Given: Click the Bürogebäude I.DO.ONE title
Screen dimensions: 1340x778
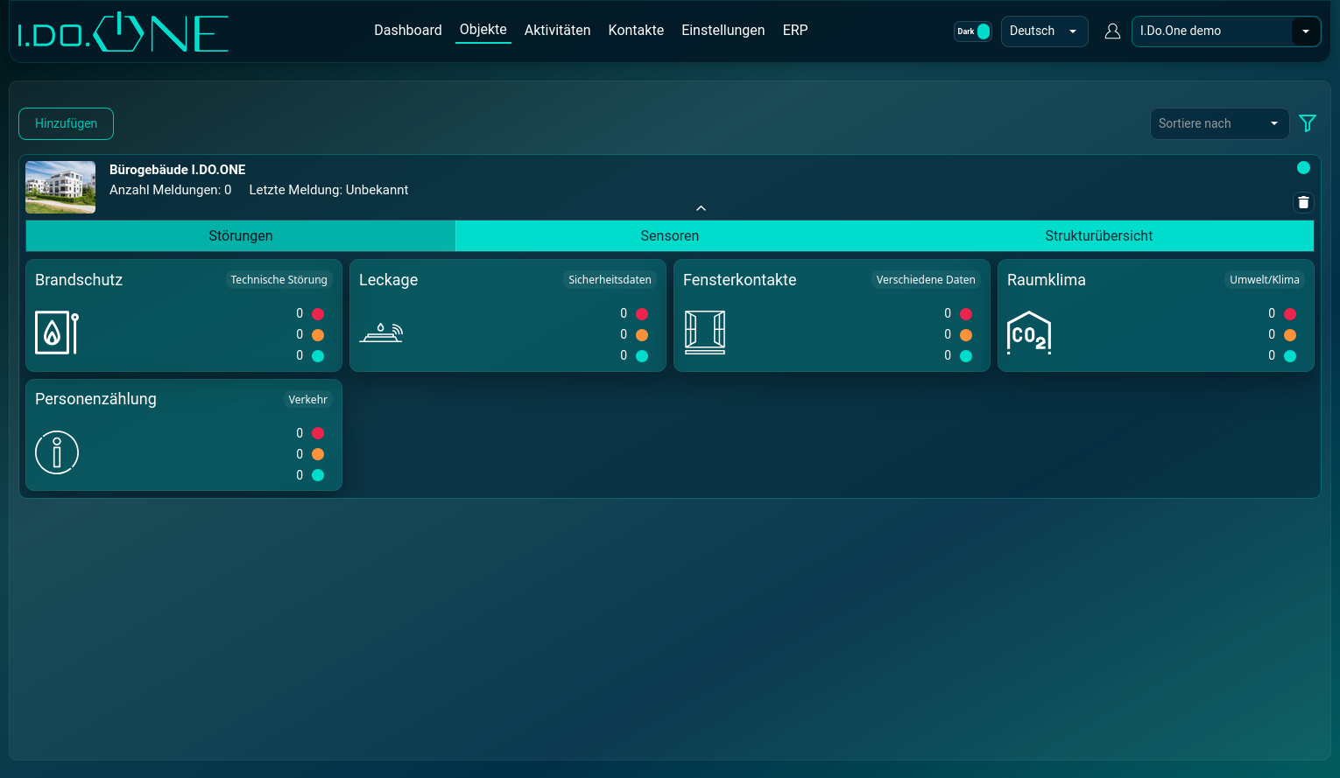Looking at the screenshot, I should click(x=178, y=170).
